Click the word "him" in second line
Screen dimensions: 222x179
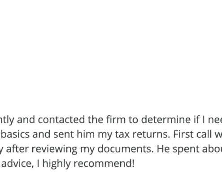[x=86, y=134]
